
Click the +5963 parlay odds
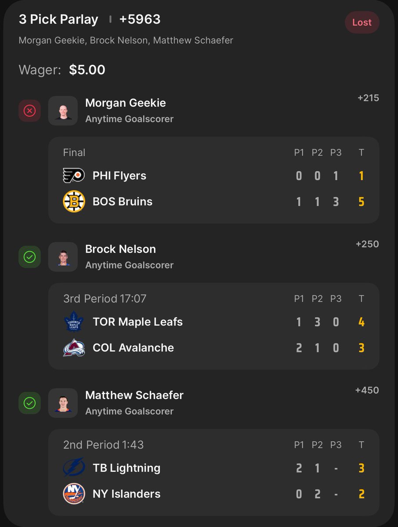140,19
